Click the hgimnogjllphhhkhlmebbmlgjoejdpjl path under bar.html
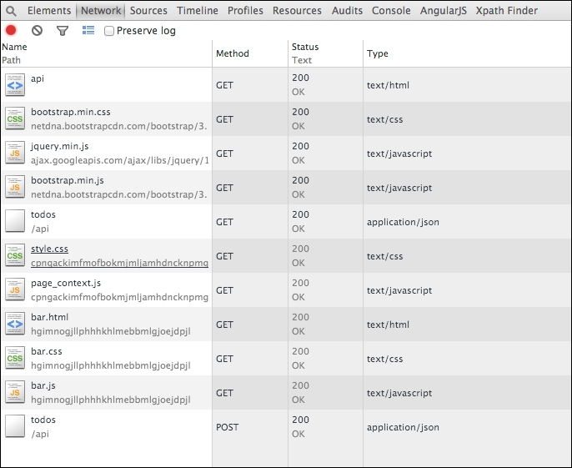This screenshot has height=468, width=572. (x=111, y=331)
